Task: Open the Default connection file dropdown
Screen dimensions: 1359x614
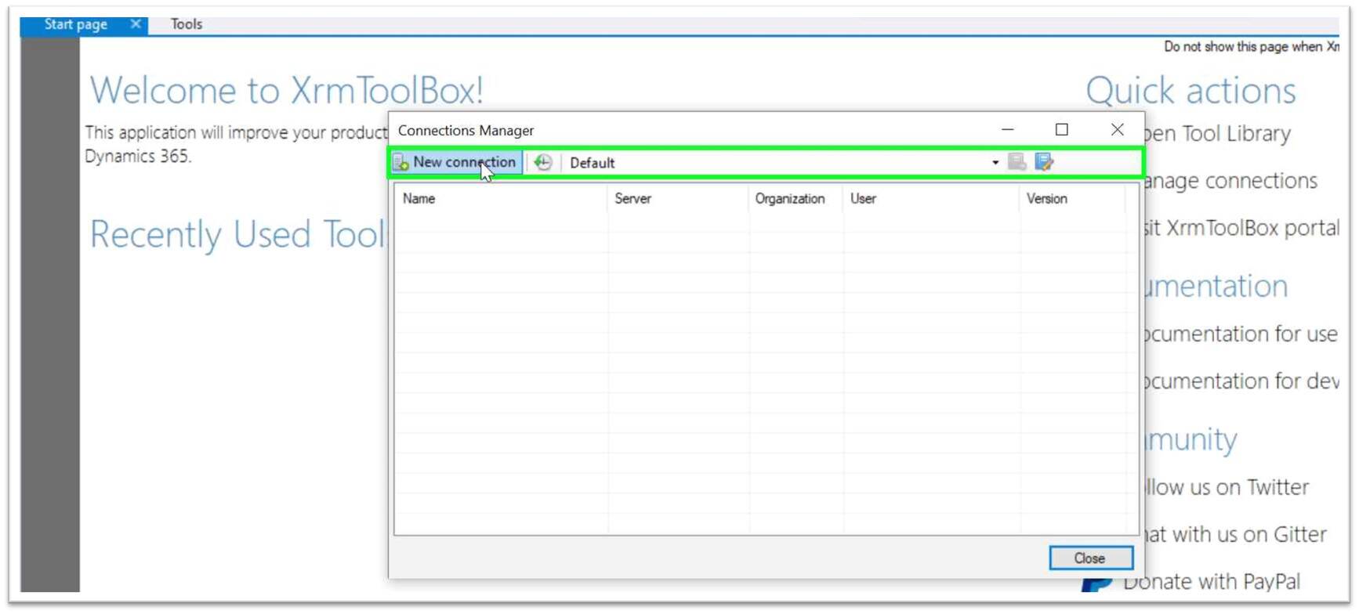Action: pos(995,163)
